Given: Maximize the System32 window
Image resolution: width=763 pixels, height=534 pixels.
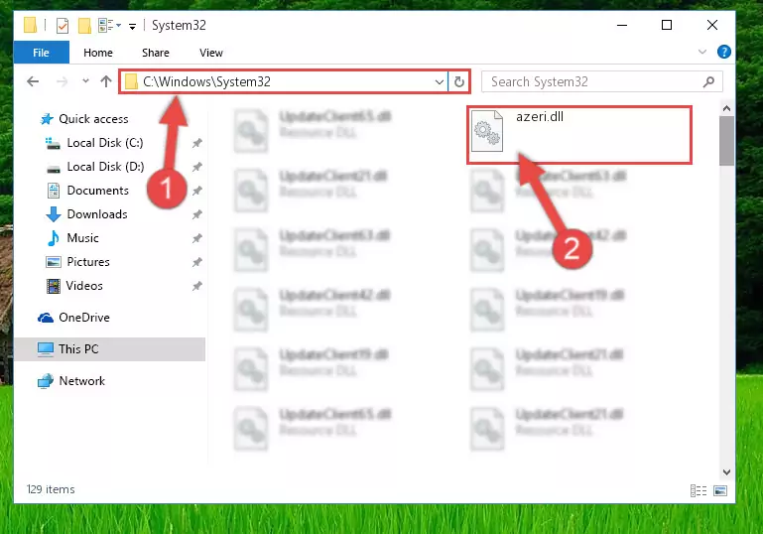Looking at the screenshot, I should click(667, 25).
